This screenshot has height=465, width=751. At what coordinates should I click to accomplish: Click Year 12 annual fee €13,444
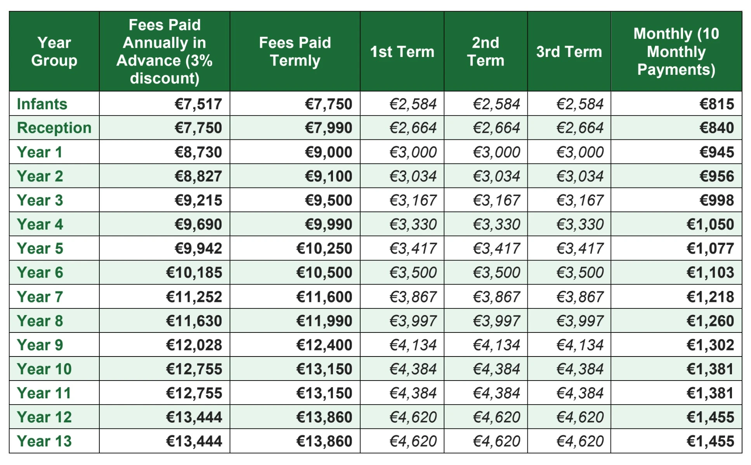(194, 417)
